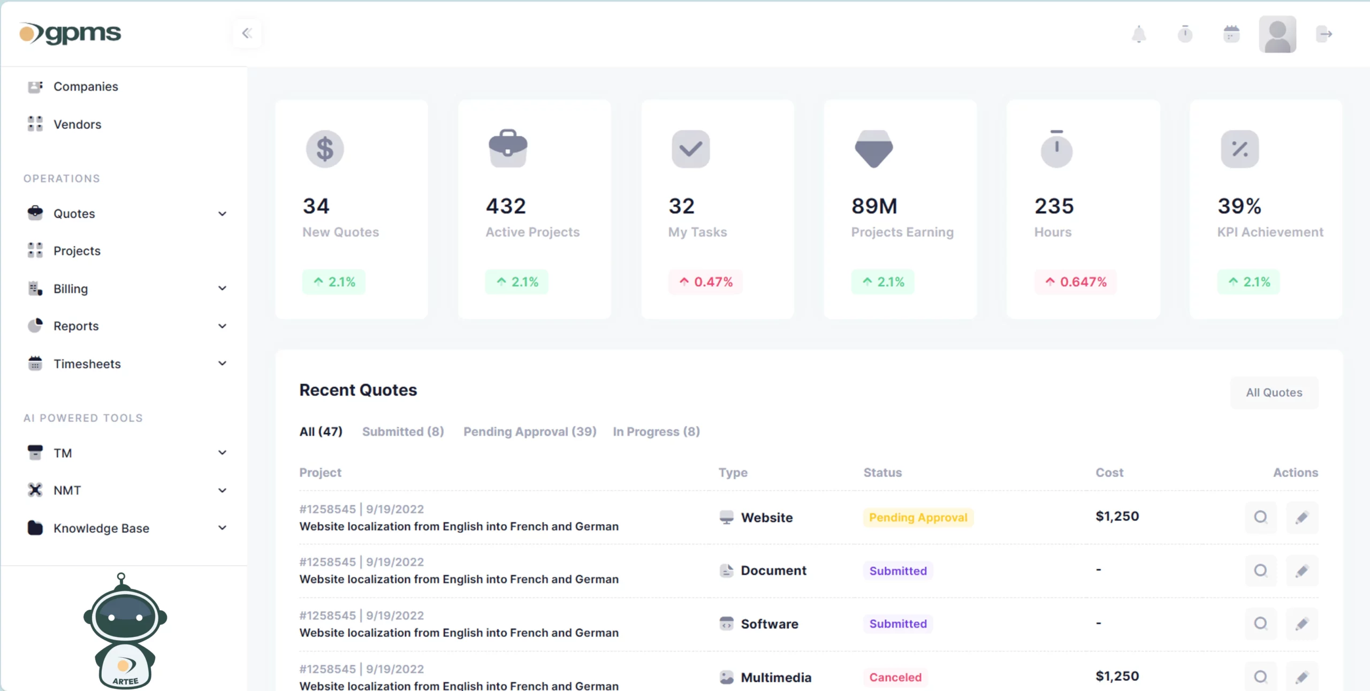Open the notifications bell icon
The width and height of the screenshot is (1370, 691).
[x=1140, y=34]
